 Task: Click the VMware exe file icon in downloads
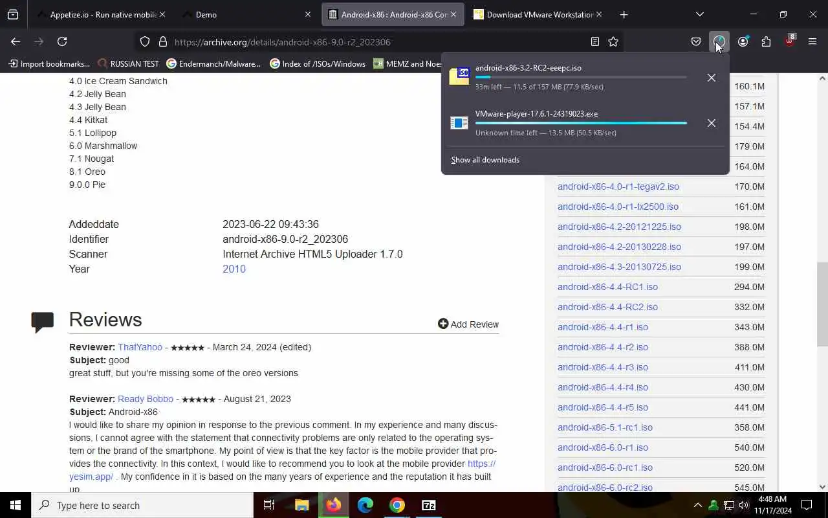459,122
